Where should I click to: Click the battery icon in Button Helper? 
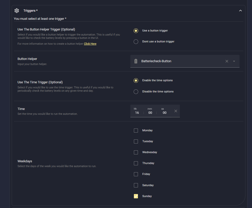[136, 61]
